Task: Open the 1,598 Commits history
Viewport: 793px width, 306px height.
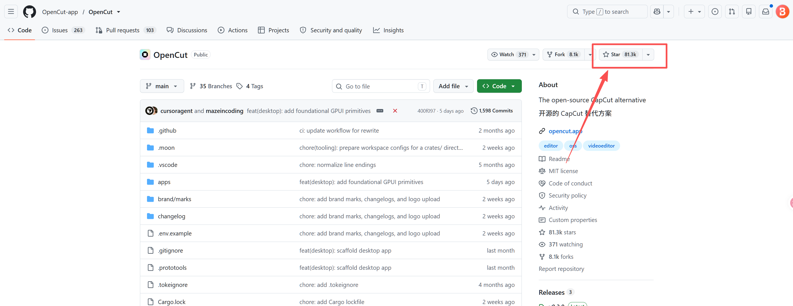Action: [x=492, y=111]
